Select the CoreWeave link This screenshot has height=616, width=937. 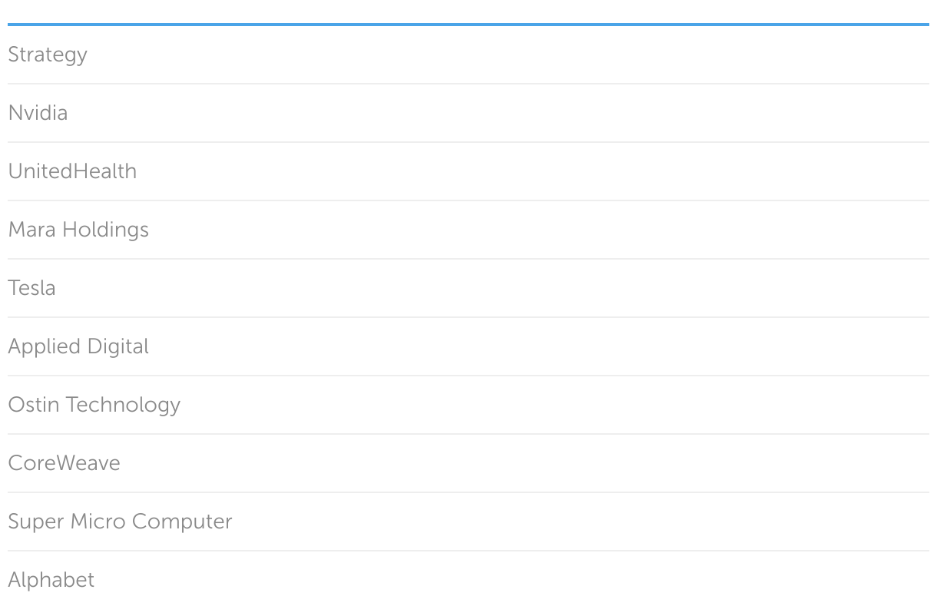(x=64, y=463)
